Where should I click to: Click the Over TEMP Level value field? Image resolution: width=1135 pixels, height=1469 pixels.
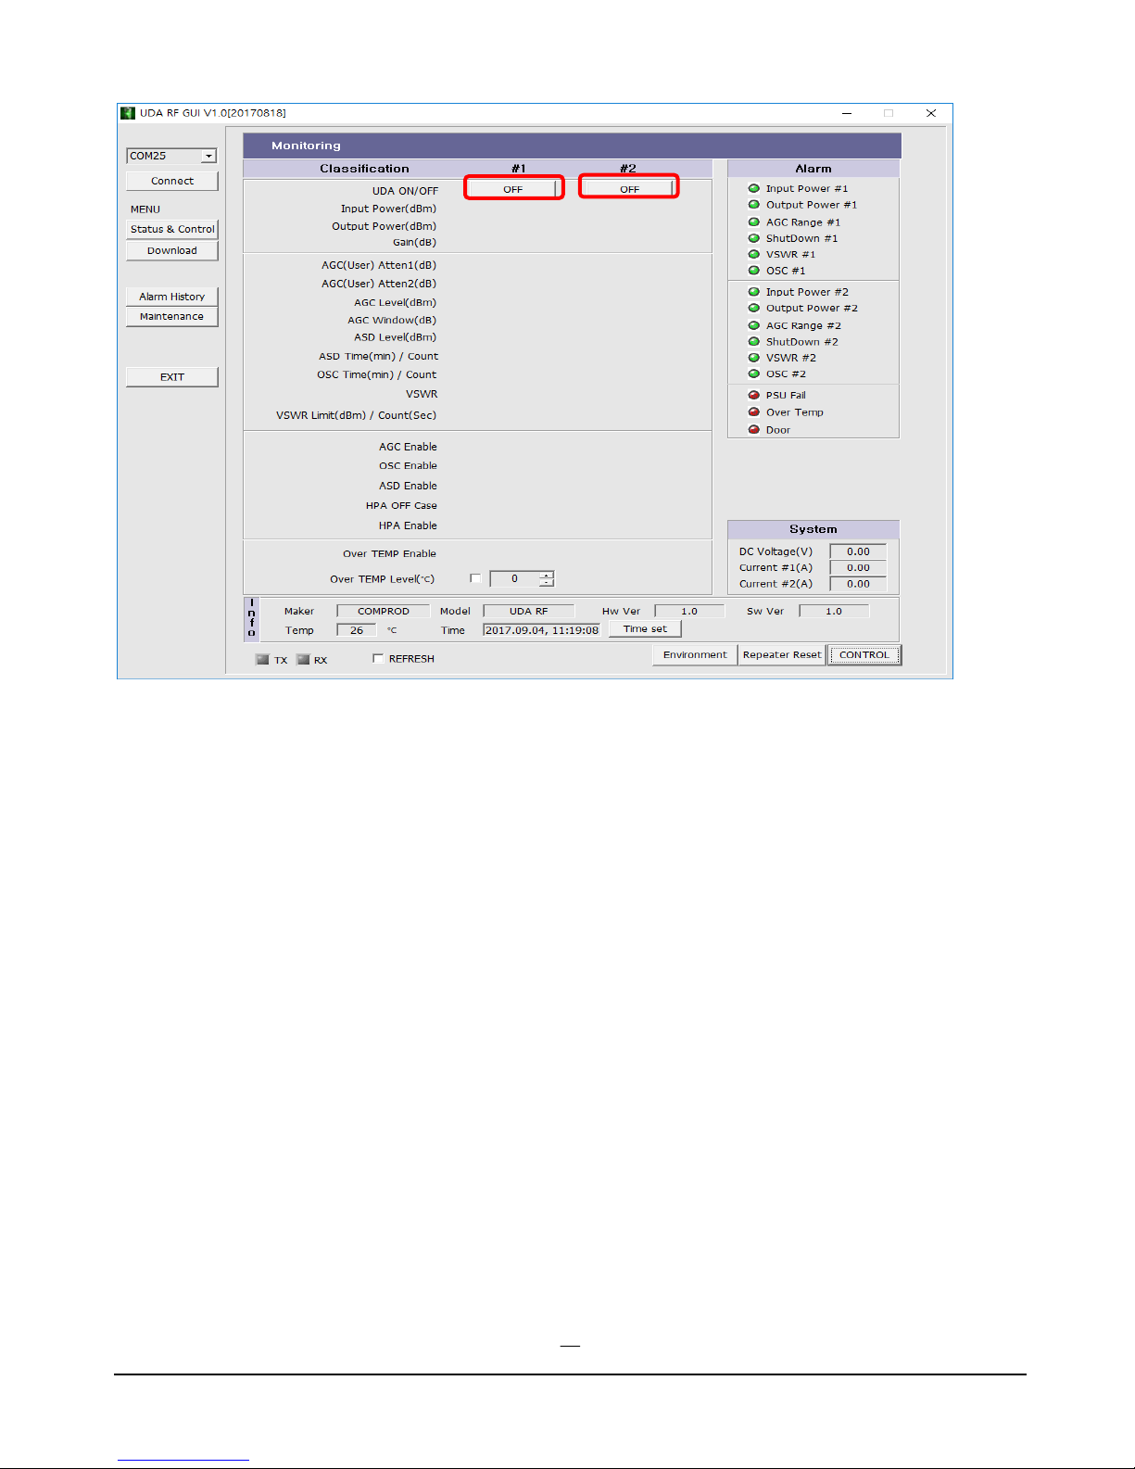515,578
